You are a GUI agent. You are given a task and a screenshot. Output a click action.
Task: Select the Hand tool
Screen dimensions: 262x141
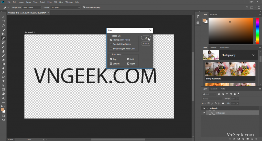(3, 94)
